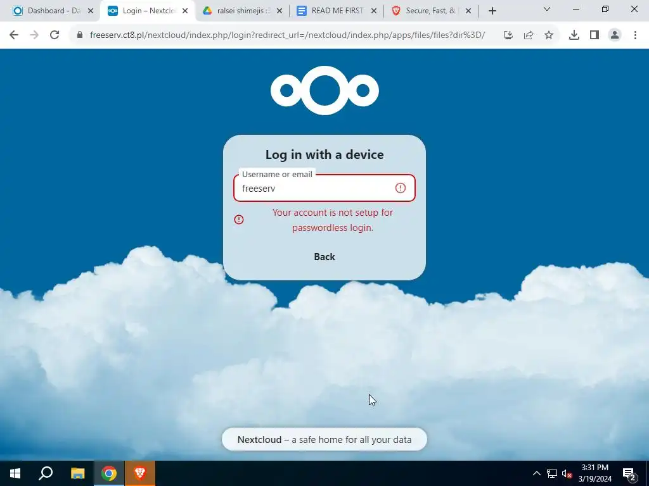
Task: Click the passwordless login error text
Action: point(332,220)
